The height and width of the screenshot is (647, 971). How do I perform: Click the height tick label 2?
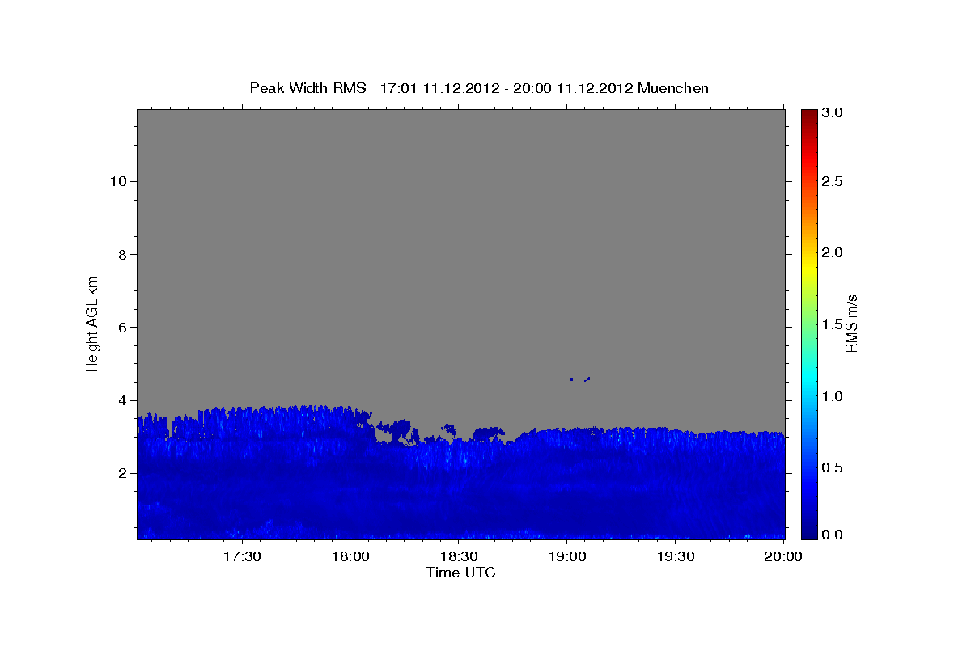click(x=121, y=473)
